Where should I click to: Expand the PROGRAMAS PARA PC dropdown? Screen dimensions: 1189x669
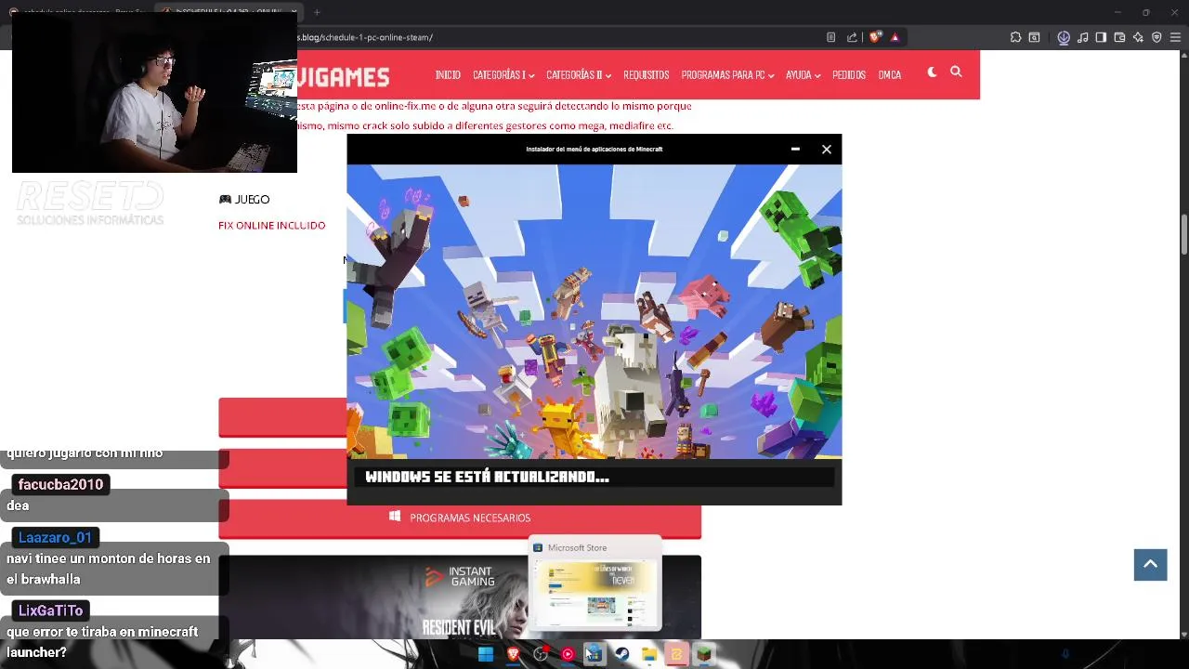point(727,75)
